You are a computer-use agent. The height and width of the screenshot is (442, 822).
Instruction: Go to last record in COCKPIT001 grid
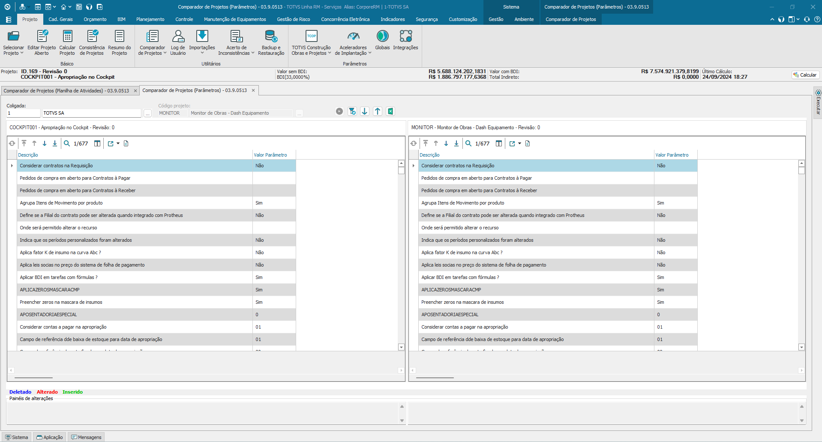pos(55,143)
